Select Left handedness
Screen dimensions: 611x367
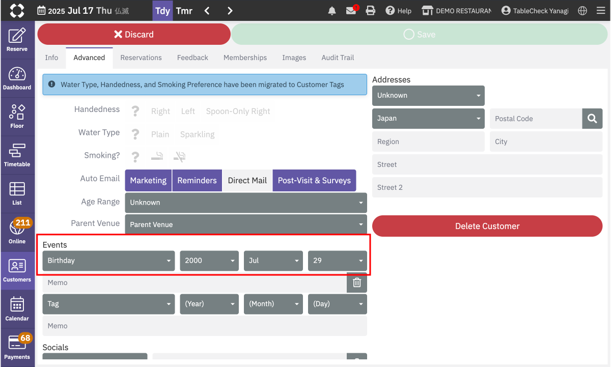[x=188, y=111]
